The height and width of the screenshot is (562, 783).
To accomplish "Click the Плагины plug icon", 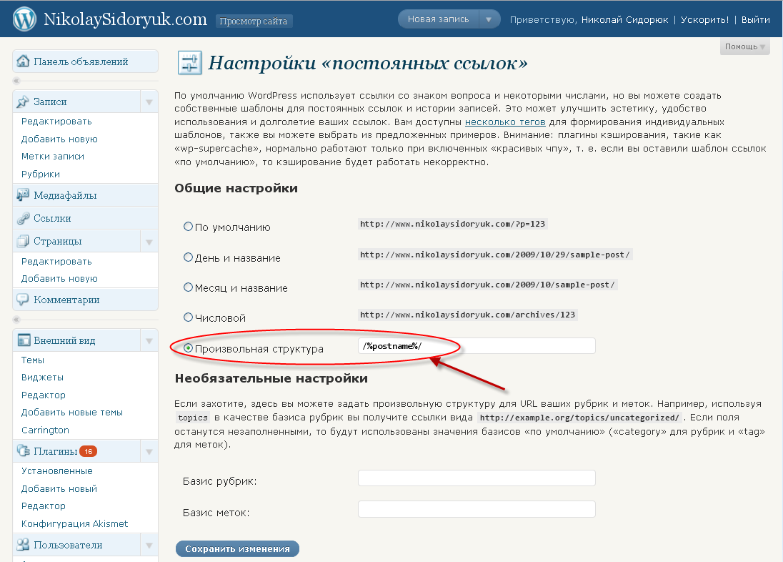I will click(x=23, y=450).
